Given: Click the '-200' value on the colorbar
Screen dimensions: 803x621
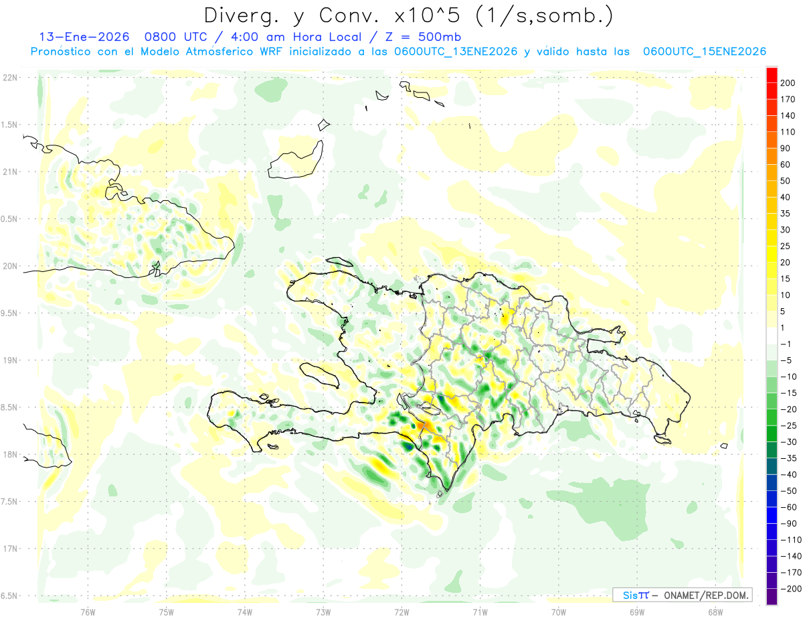Looking at the screenshot, I should point(791,589).
